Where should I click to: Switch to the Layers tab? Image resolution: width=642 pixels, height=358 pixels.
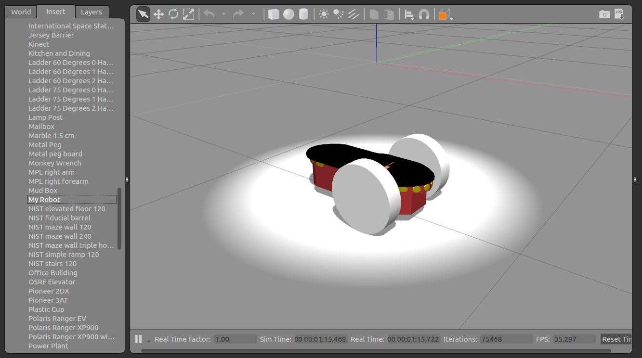coord(92,12)
